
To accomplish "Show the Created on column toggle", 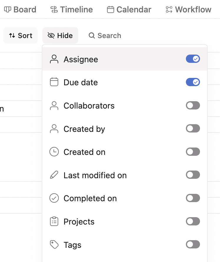I will 193,152.
